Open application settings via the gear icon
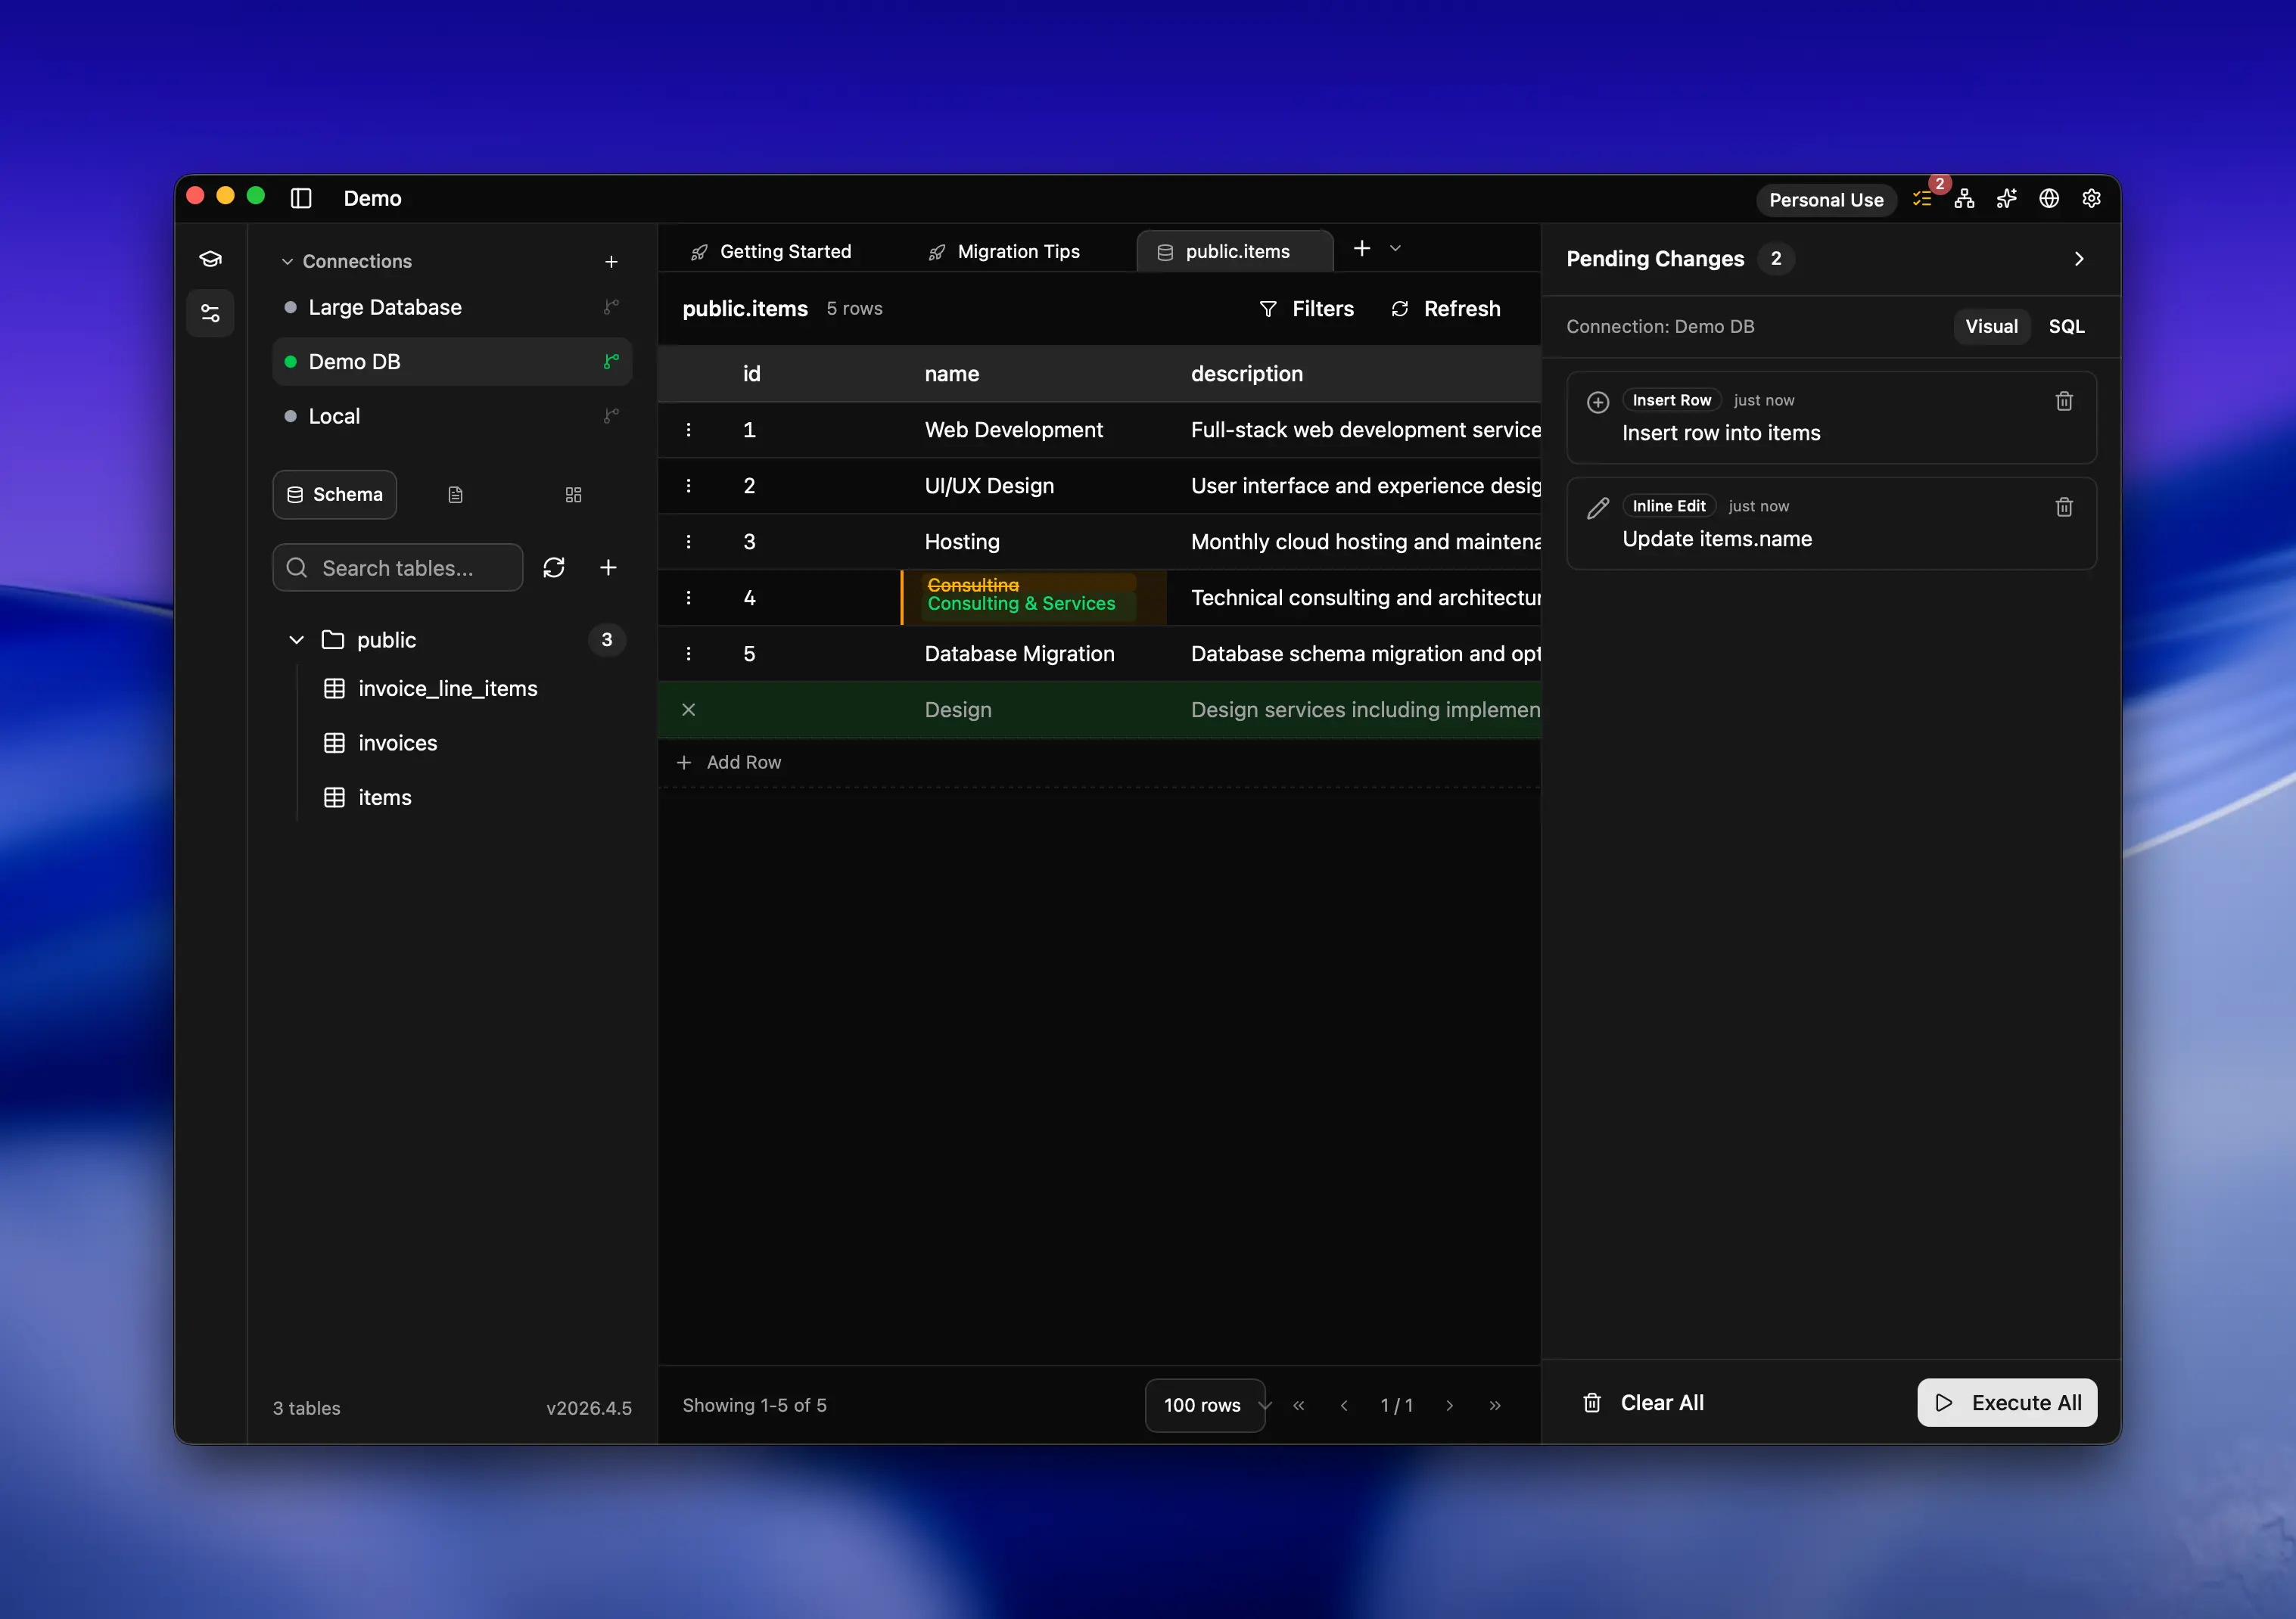2296x1619 pixels. [2091, 199]
